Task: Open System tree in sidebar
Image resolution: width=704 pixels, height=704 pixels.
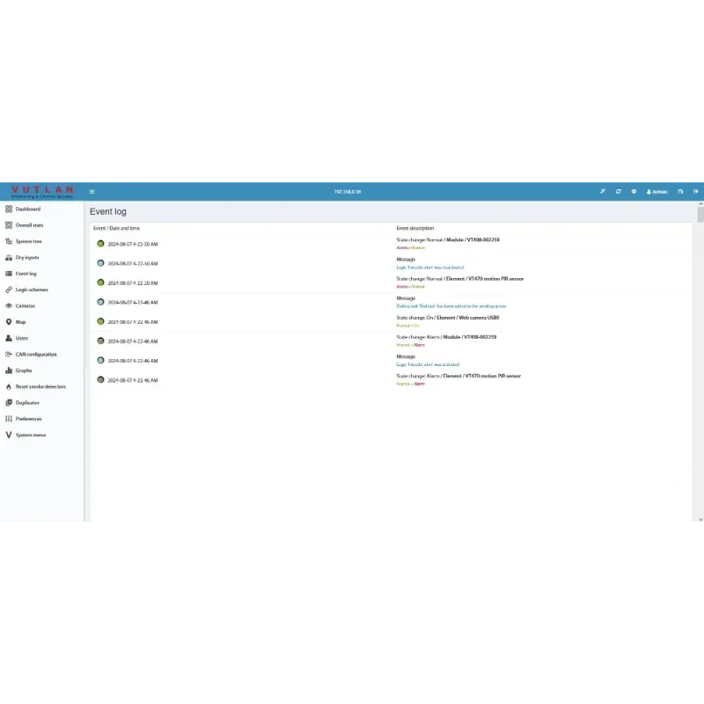Action: 28,241
